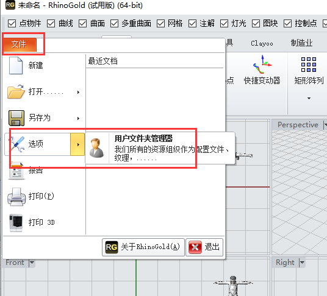Choose 新建 from the file menu
This screenshot has width=327, height=296.
coord(44,65)
